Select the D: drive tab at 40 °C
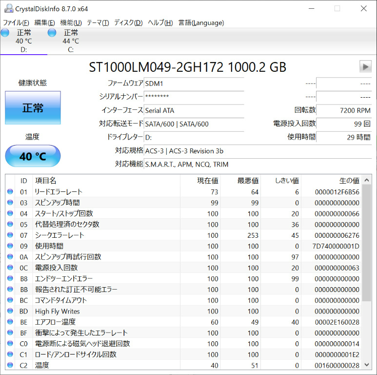377x375 pixels. pos(23,41)
